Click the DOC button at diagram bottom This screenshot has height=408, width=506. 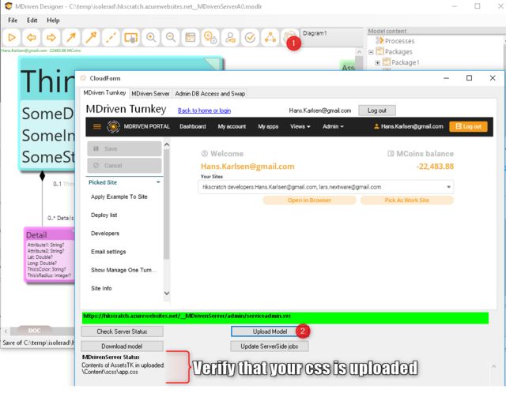point(34,331)
